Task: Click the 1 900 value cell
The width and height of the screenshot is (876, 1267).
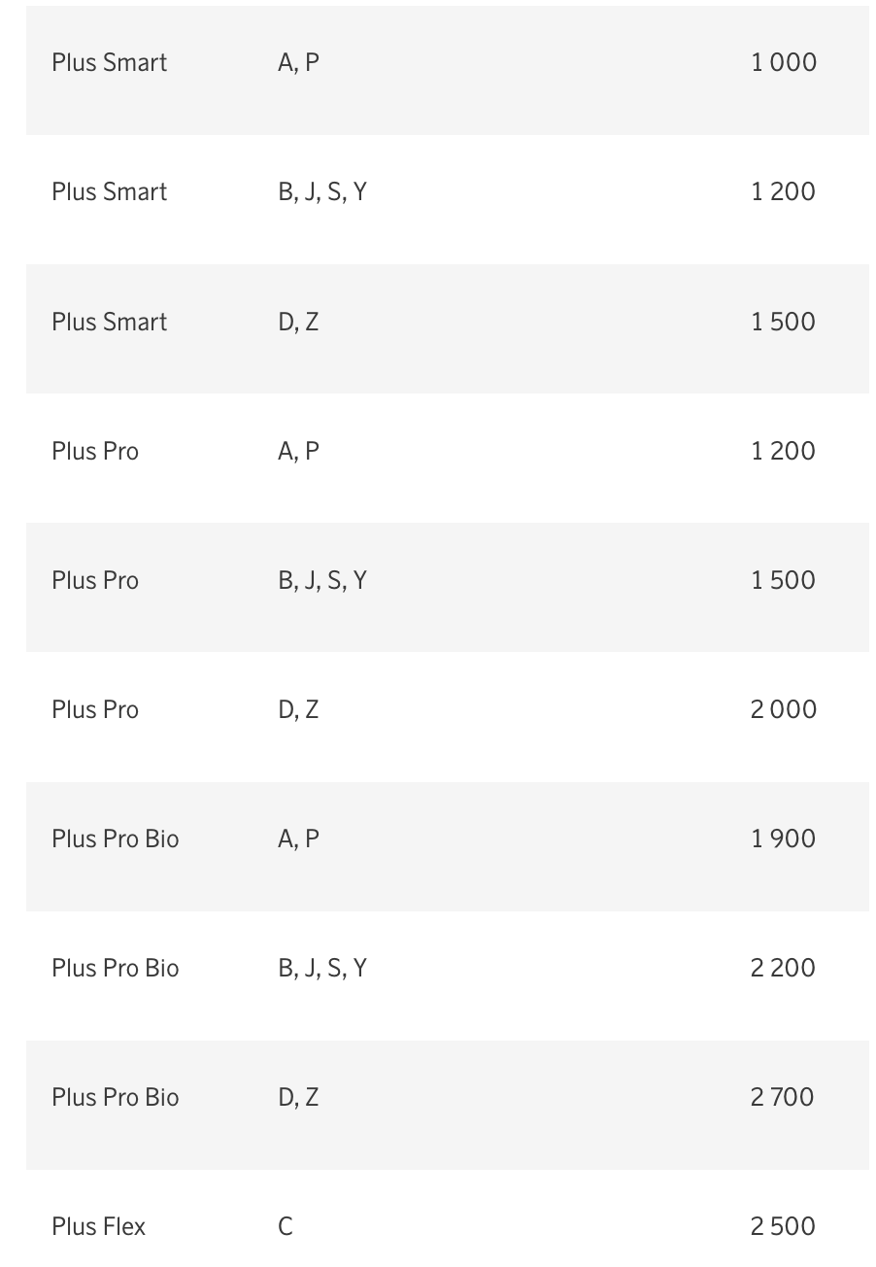Action: pos(783,839)
